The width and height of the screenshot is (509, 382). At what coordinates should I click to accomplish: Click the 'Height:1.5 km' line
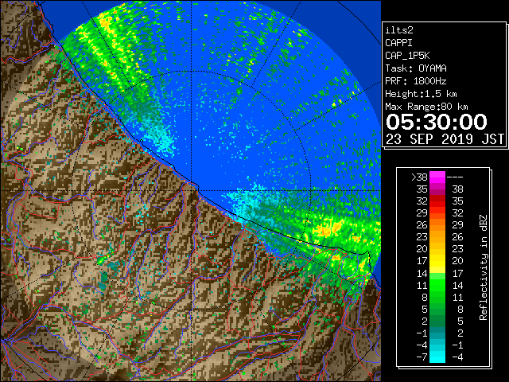click(421, 94)
